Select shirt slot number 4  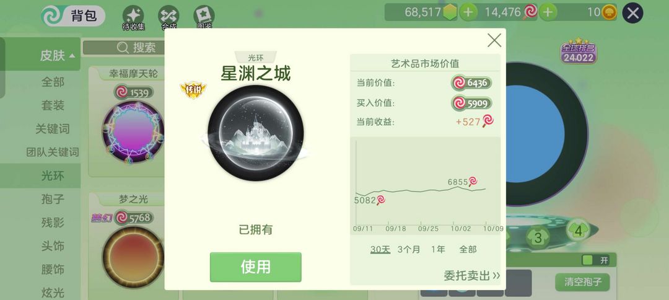tap(578, 231)
